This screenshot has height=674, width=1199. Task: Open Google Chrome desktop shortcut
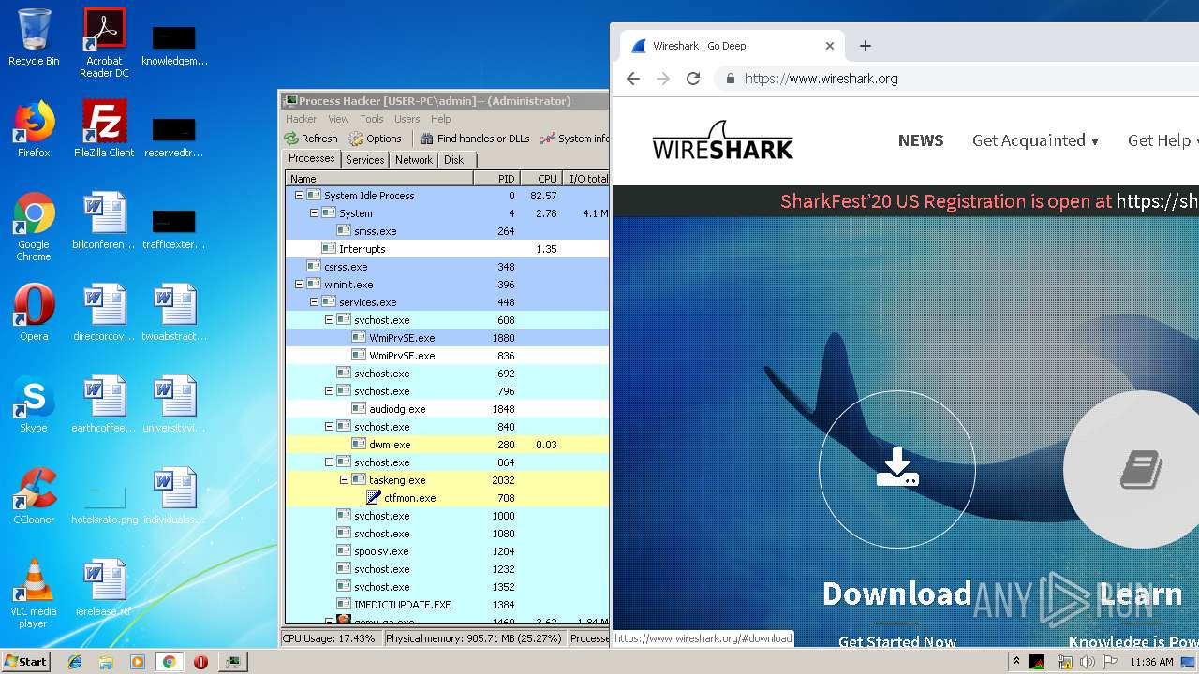click(x=34, y=227)
